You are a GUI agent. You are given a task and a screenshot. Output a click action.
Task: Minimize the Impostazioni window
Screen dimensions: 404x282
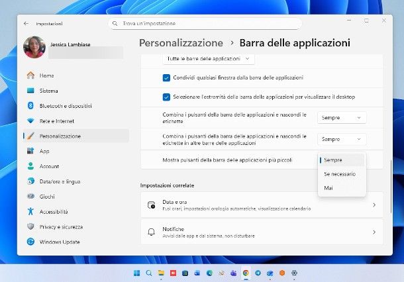point(350,20)
